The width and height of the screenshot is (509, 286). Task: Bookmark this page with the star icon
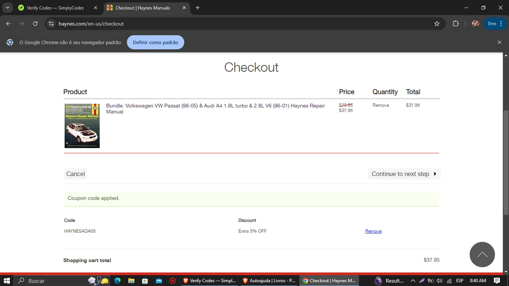437,24
